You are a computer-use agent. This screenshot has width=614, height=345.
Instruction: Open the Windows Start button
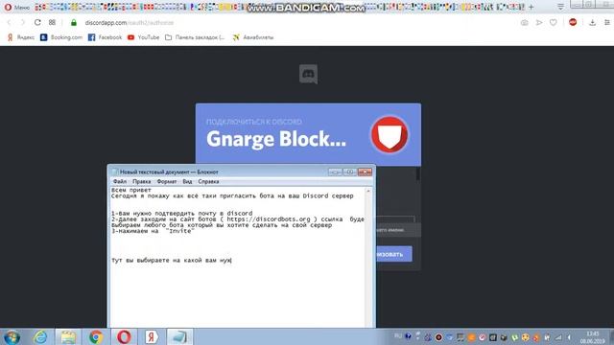(12, 337)
